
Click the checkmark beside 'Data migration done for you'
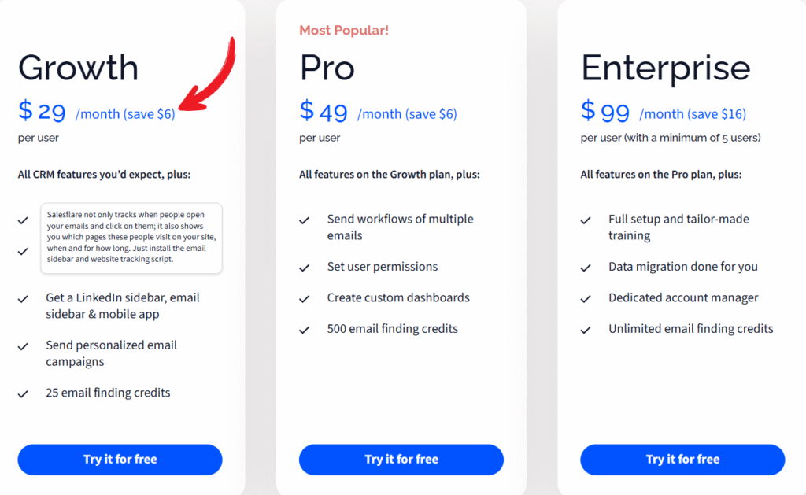click(586, 267)
